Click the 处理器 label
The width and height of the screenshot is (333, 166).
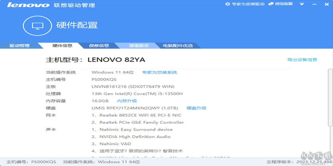click(x=53, y=94)
